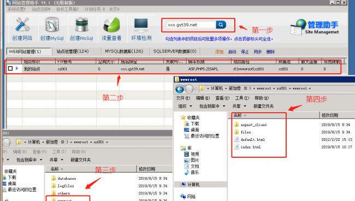Open 包含到库中 dropdown in xz001 window
The image size is (355, 201).
point(29,160)
